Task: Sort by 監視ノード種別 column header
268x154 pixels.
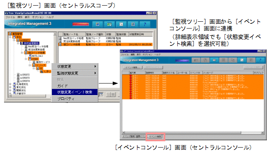Action: coord(96,34)
